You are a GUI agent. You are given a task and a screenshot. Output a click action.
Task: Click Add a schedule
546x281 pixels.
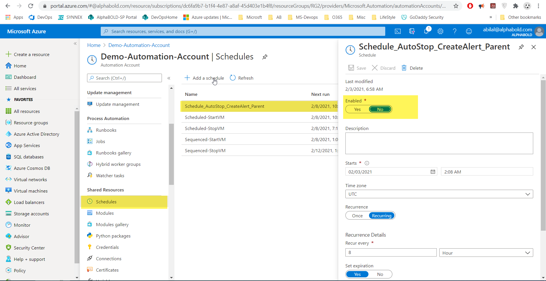tap(204, 78)
